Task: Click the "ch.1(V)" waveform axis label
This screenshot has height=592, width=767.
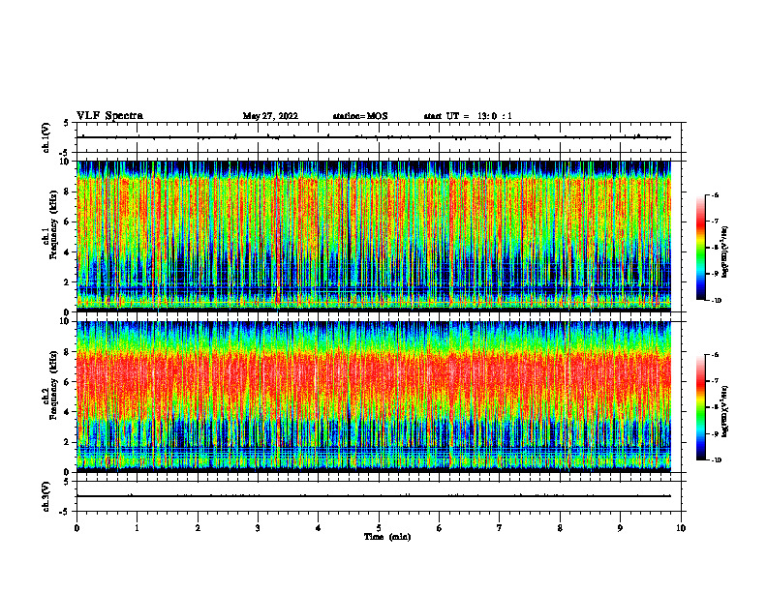Action: click(x=46, y=137)
